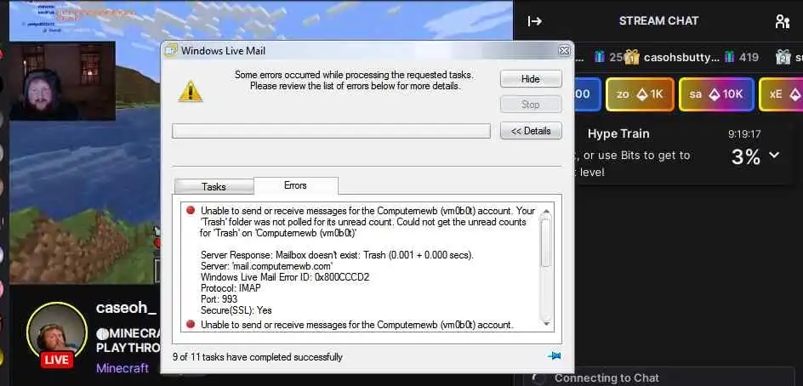Click the 'xE' bits badge
Screen dimensions: 803x386
pyautogui.click(x=781, y=94)
